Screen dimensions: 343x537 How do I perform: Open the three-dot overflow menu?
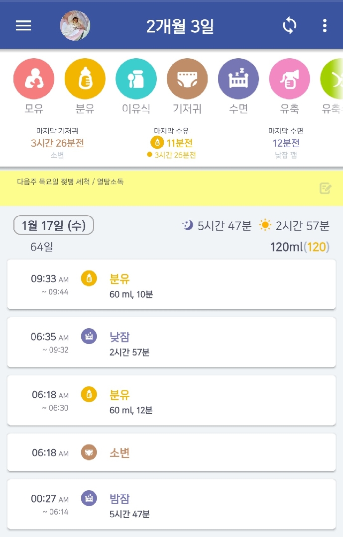tap(325, 26)
